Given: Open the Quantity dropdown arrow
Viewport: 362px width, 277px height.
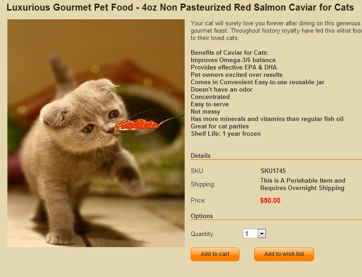Looking at the screenshot, I should pos(262,234).
